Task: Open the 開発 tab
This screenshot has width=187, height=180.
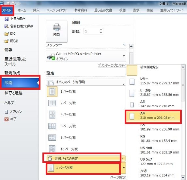Action: [149, 10]
